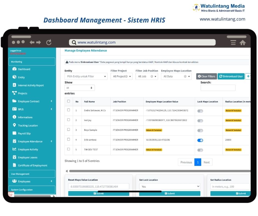Click the sidebar horizontal scrollbar right arrow
Image resolution: width=258 pixels, height=216 pixels.
(54, 196)
